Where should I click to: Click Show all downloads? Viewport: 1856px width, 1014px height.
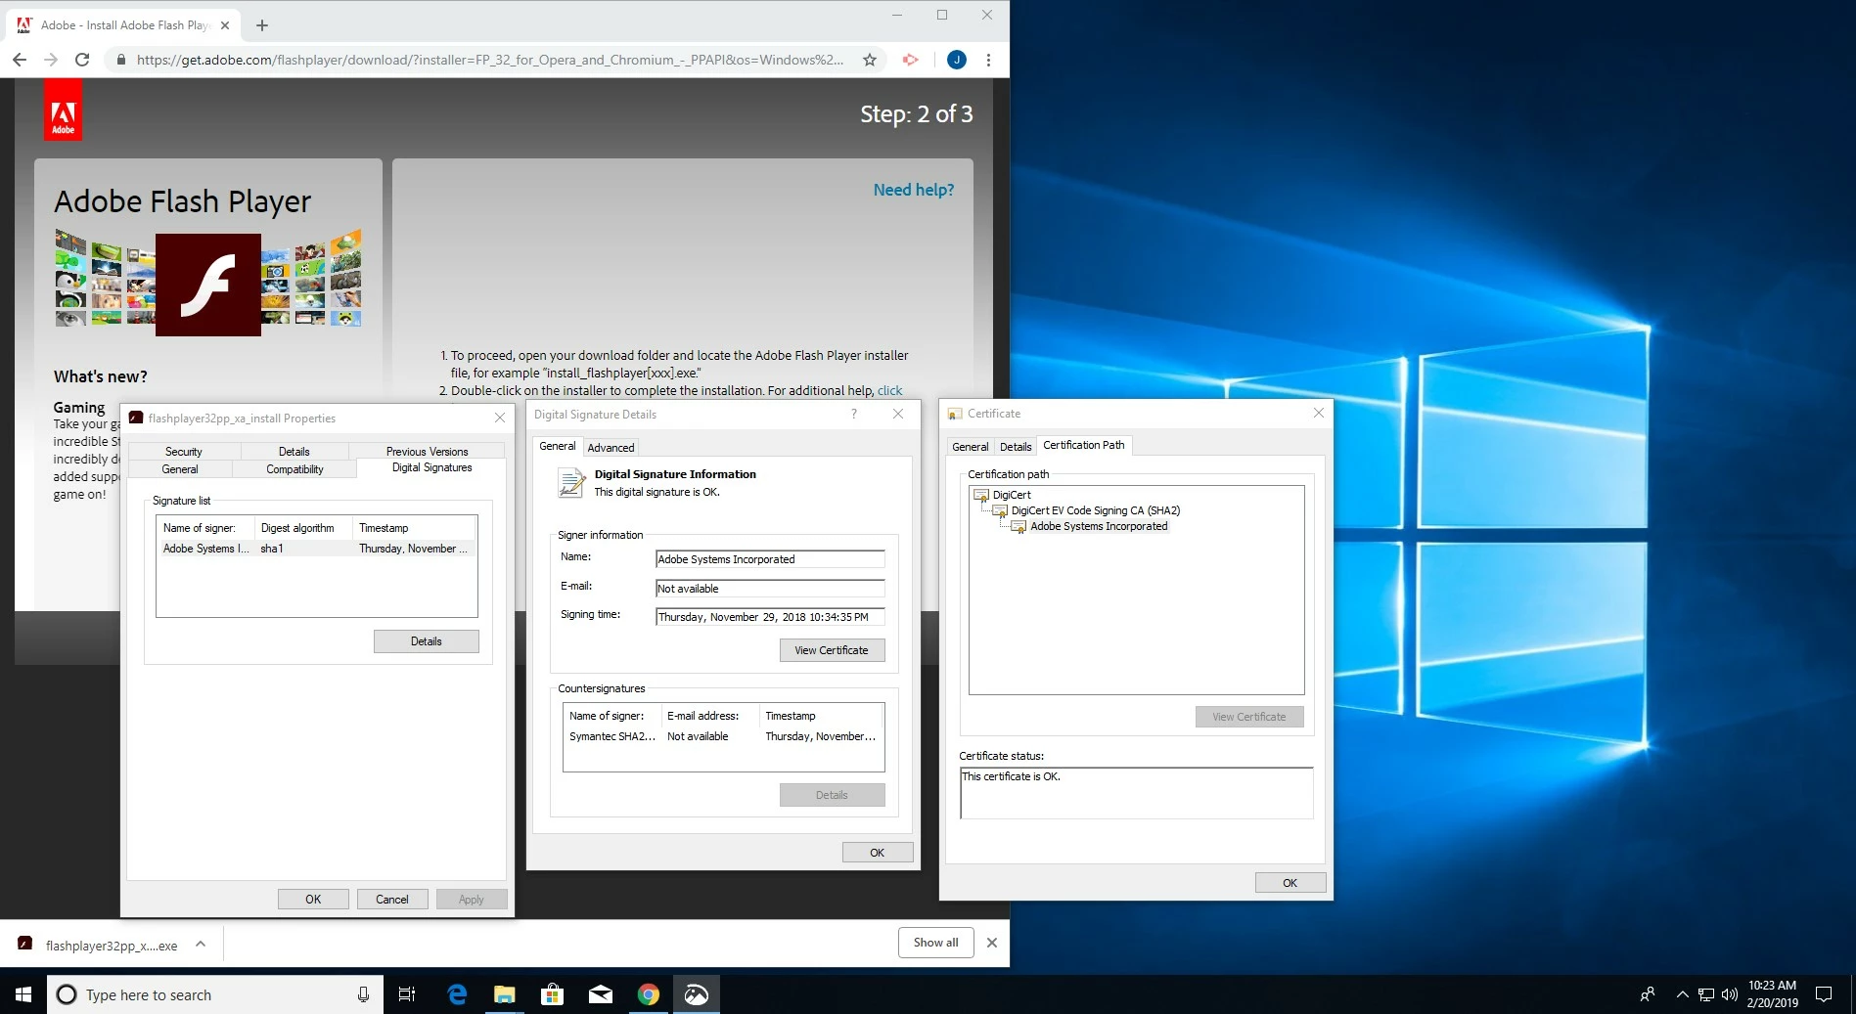point(936,943)
